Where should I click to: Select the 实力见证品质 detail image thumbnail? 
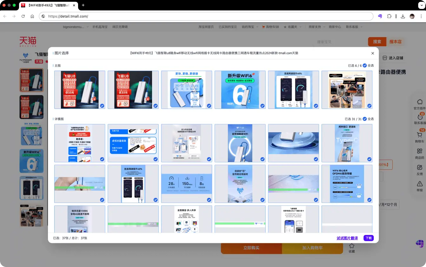click(x=187, y=143)
